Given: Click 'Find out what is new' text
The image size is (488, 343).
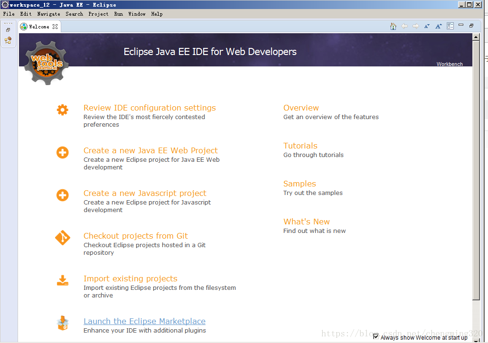Looking at the screenshot, I should tap(314, 231).
